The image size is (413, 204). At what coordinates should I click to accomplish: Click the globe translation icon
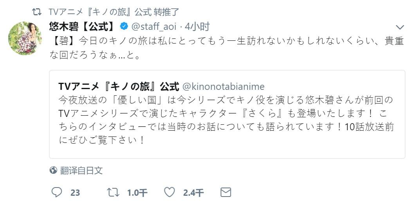[x=53, y=171]
